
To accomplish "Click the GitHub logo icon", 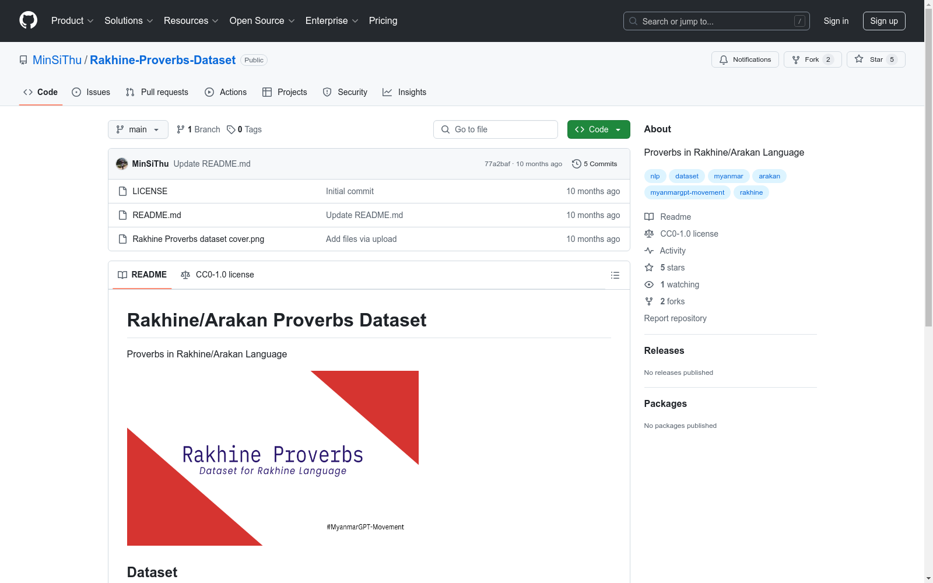I will [x=28, y=20].
